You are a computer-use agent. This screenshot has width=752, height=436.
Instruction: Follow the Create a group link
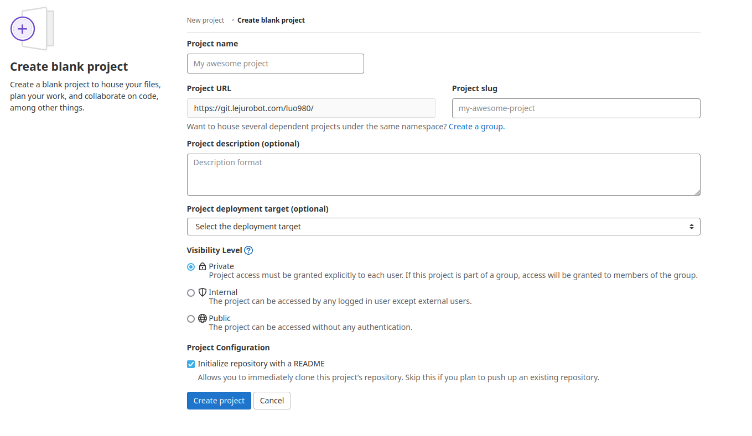(475, 127)
